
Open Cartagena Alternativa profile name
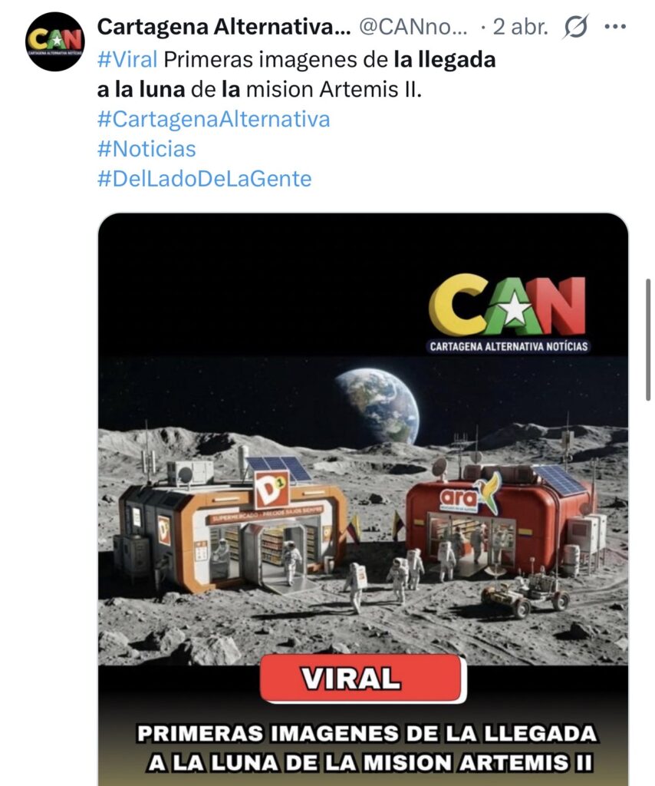pyautogui.click(x=224, y=27)
